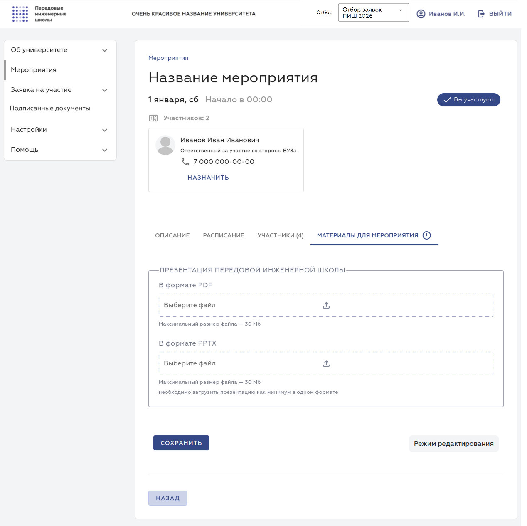Expand Помощь section chevron

point(105,150)
